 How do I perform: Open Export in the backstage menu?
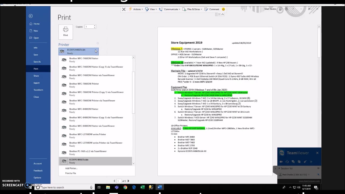37,83
